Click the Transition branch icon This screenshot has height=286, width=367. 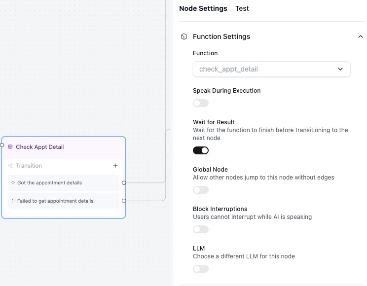pos(10,166)
